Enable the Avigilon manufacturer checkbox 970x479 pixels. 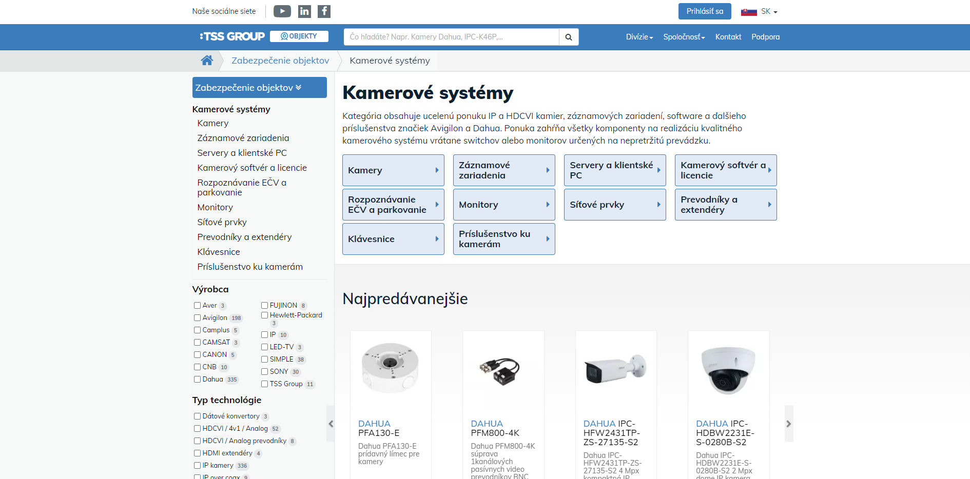tap(197, 318)
